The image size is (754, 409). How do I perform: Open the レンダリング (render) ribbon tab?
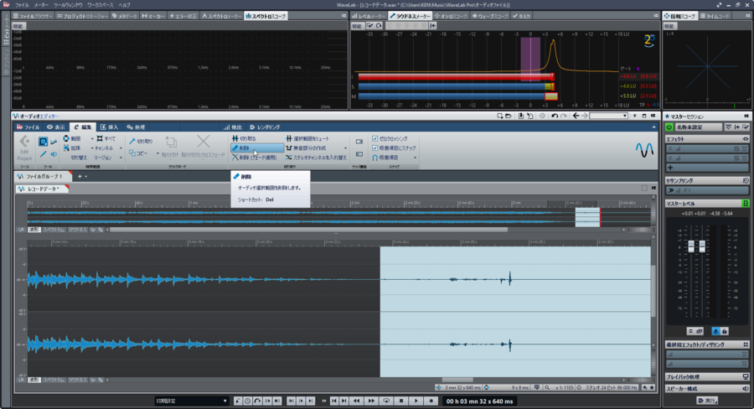click(265, 127)
